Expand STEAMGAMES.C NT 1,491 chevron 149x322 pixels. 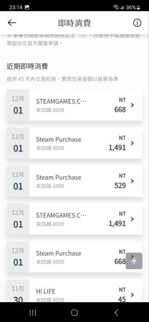[x=132, y=219]
